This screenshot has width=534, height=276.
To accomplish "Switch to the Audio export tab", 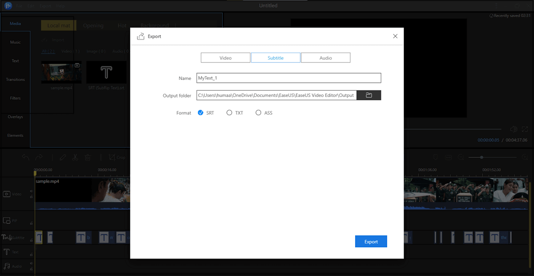I will coord(326,58).
